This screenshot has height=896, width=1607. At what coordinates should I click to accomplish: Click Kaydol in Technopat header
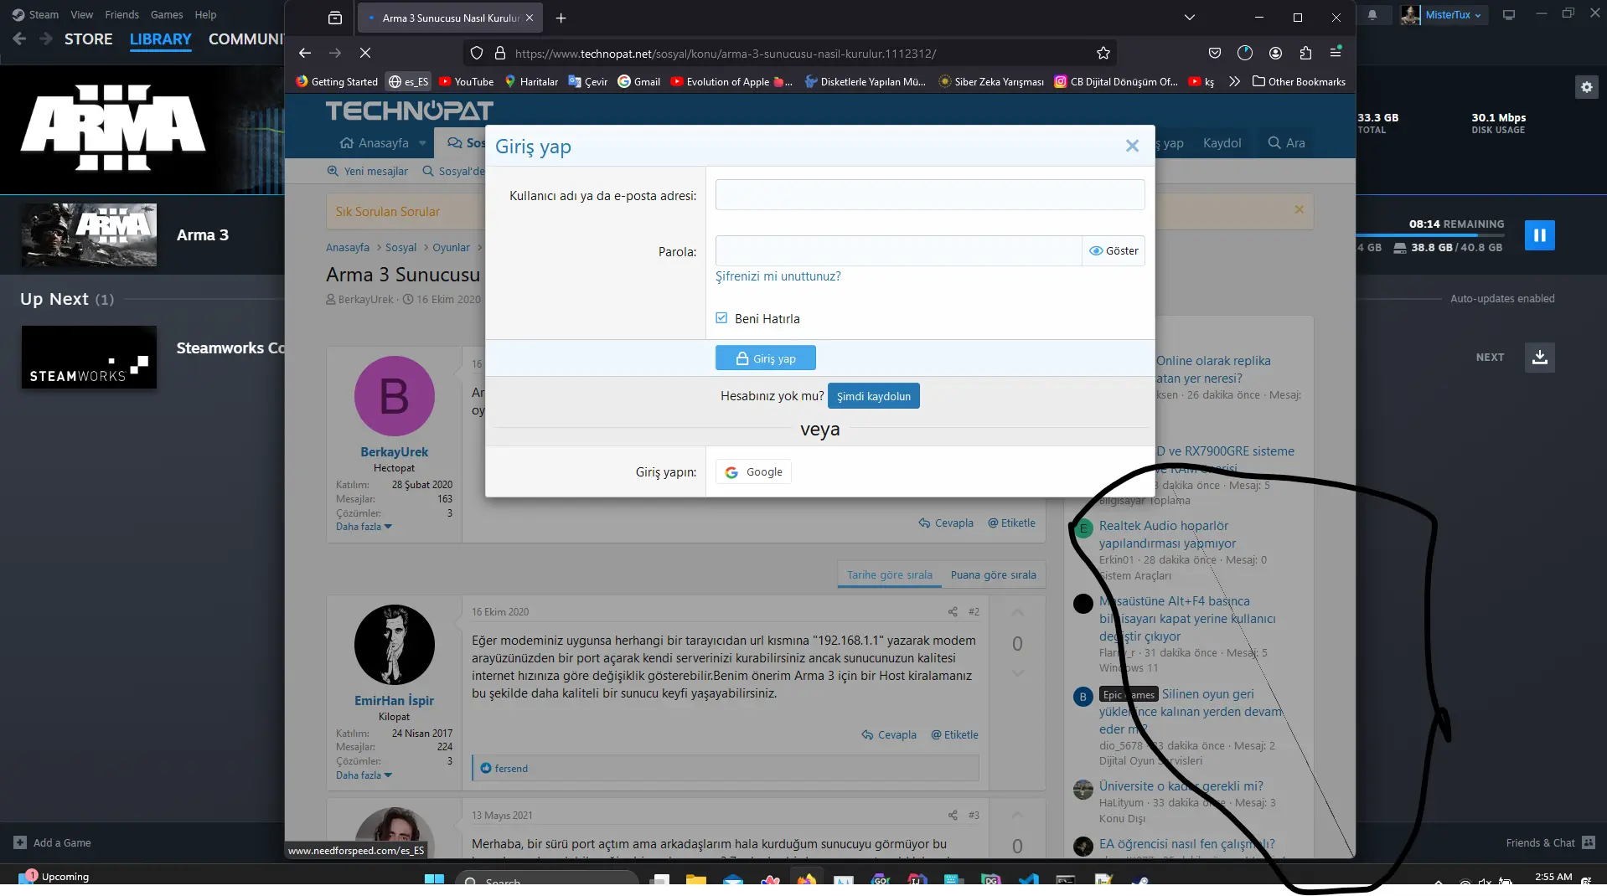[1222, 143]
